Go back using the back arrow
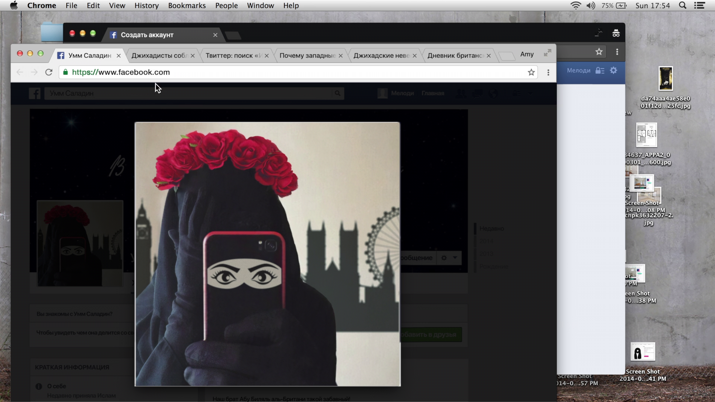 [x=20, y=72]
